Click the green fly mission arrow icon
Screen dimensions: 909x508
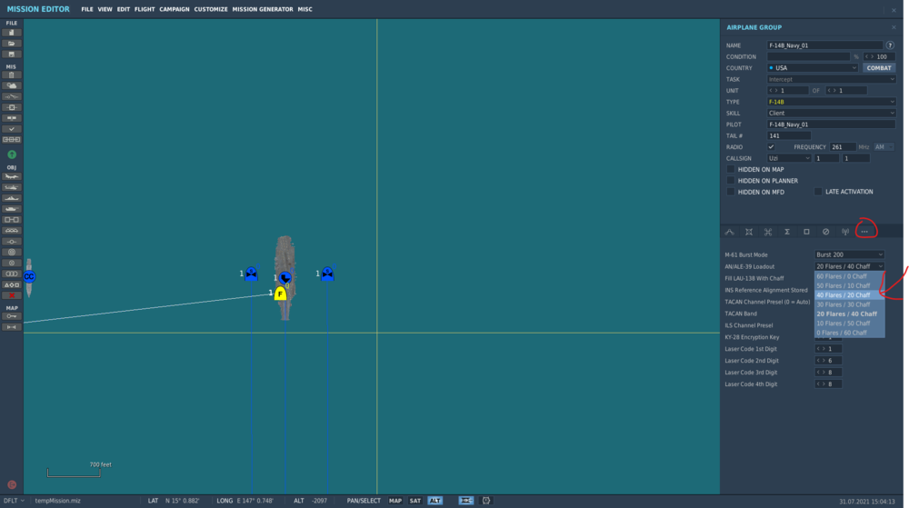(x=12, y=154)
